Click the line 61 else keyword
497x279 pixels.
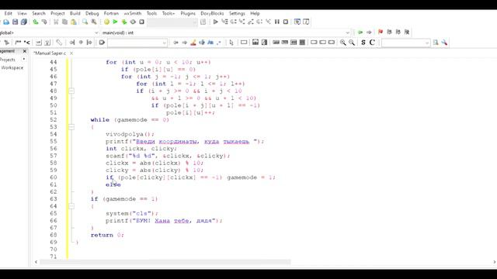(x=113, y=184)
